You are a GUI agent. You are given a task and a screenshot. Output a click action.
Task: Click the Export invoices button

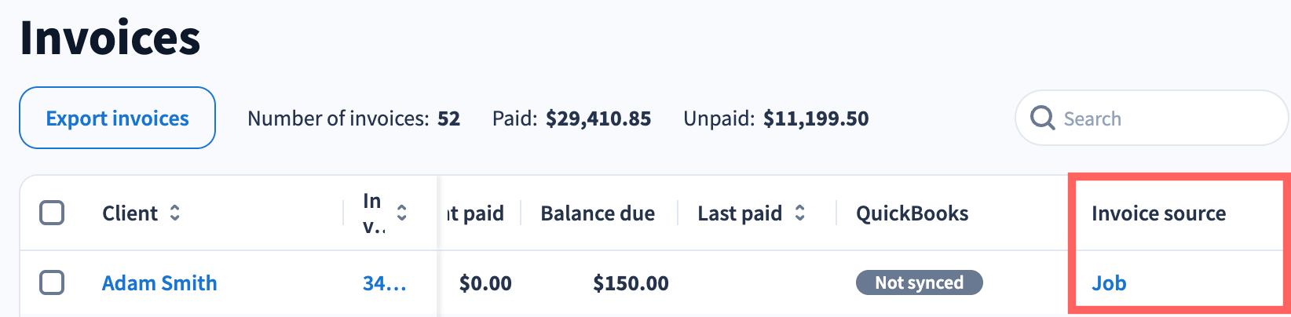tap(117, 118)
